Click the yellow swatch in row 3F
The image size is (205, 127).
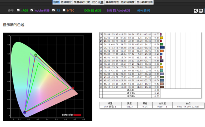coord(162,38)
